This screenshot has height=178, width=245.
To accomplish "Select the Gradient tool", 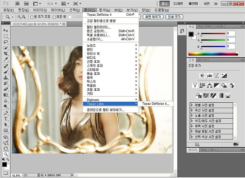I will click(x=6, y=95).
